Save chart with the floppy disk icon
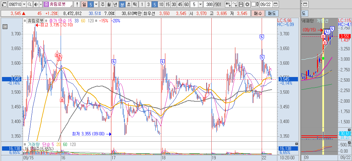Screen dimensions: 352x161 241,4
